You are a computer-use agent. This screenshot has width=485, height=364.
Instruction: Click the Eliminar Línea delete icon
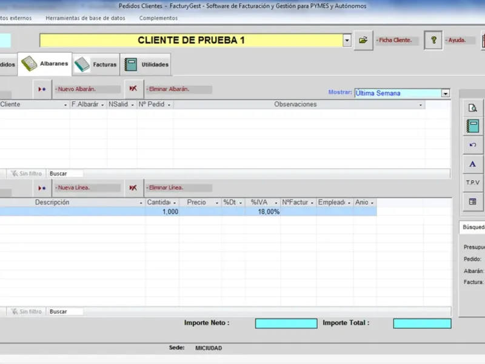[x=133, y=188]
